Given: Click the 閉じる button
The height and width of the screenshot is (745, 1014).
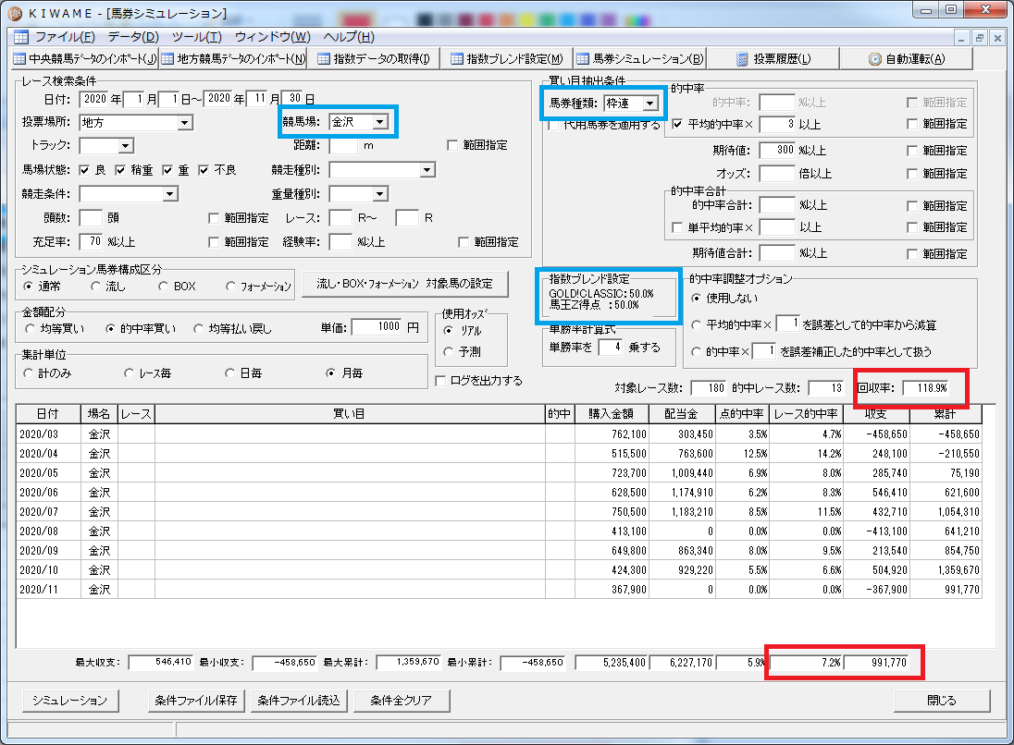Looking at the screenshot, I should pos(942,701).
